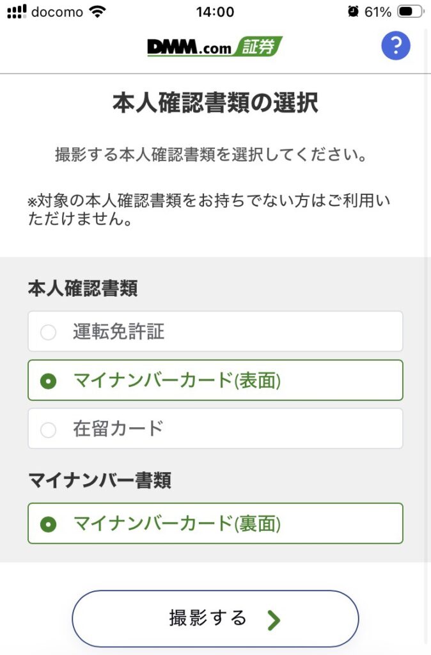Screen dimensions: 431x655
Task: Click green chevron arrow on 撮影する button
Action: pyautogui.click(x=274, y=620)
